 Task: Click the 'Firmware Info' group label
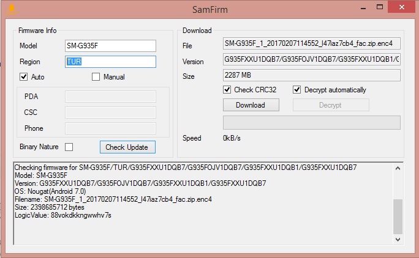(x=37, y=31)
